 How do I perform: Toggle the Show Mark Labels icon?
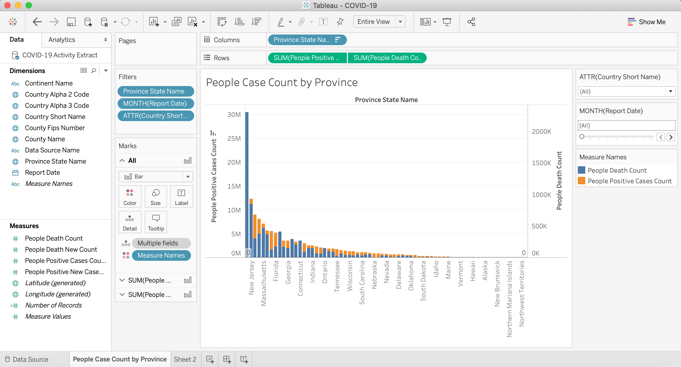pos(323,22)
